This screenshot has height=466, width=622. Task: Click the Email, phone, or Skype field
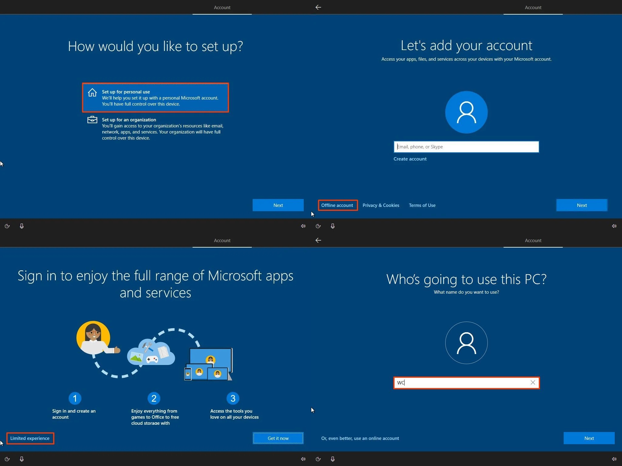click(x=466, y=147)
